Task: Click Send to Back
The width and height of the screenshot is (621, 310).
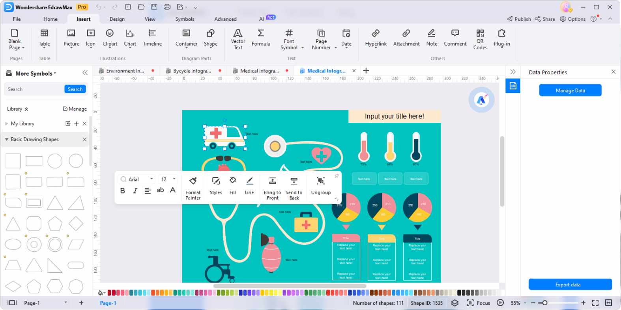Action: click(294, 188)
